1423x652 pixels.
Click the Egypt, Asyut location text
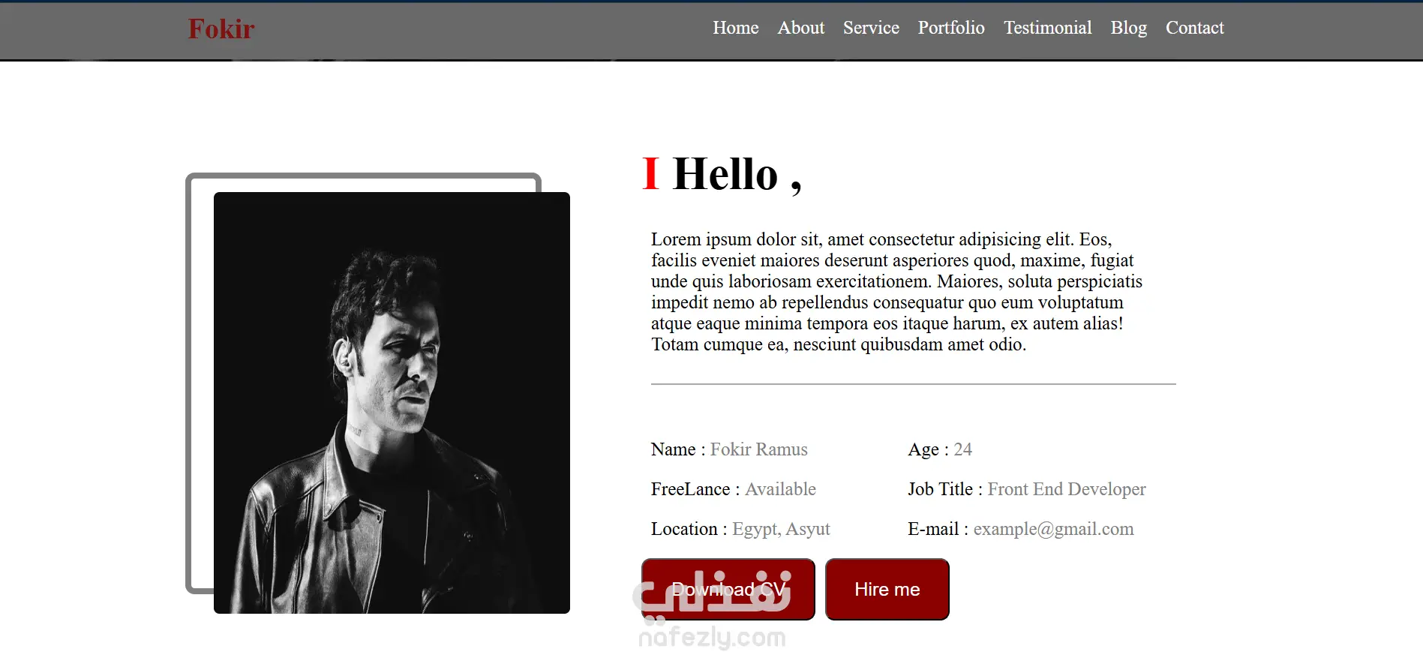pos(781,529)
